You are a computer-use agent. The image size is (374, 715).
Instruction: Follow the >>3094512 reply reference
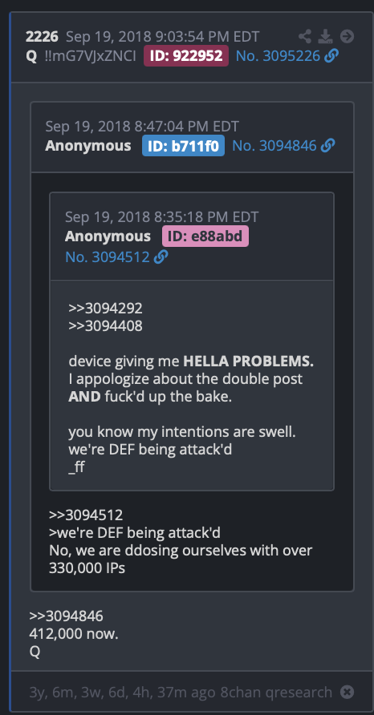tap(86, 515)
